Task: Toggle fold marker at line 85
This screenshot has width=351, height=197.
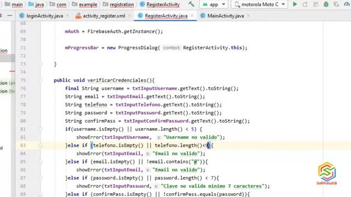Action: [x=40, y=162]
